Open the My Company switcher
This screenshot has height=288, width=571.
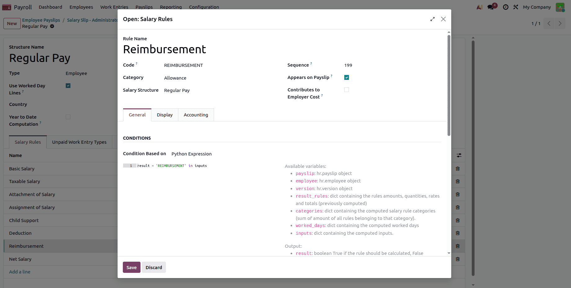(x=537, y=7)
